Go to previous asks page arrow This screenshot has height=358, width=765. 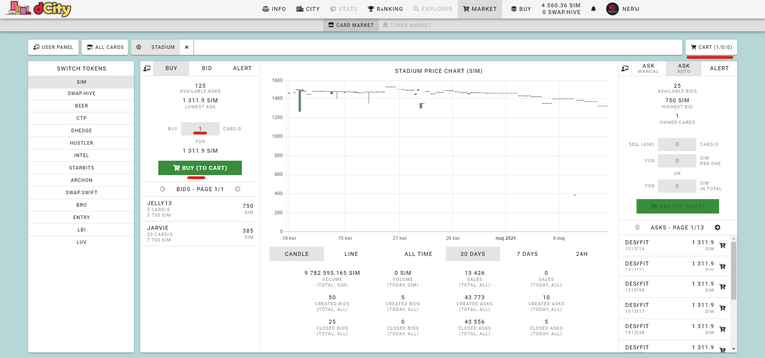[x=637, y=227]
